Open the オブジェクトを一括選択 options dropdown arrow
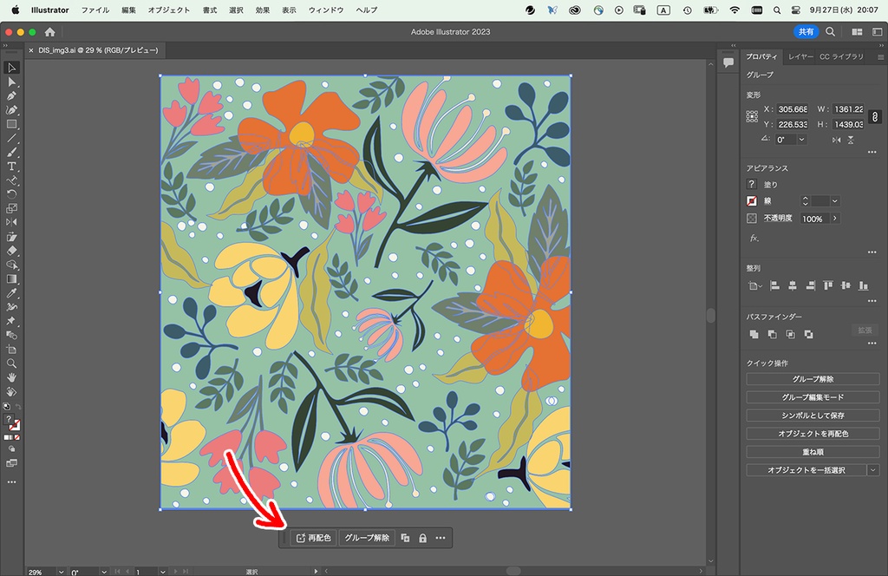The image size is (888, 576). (872, 470)
